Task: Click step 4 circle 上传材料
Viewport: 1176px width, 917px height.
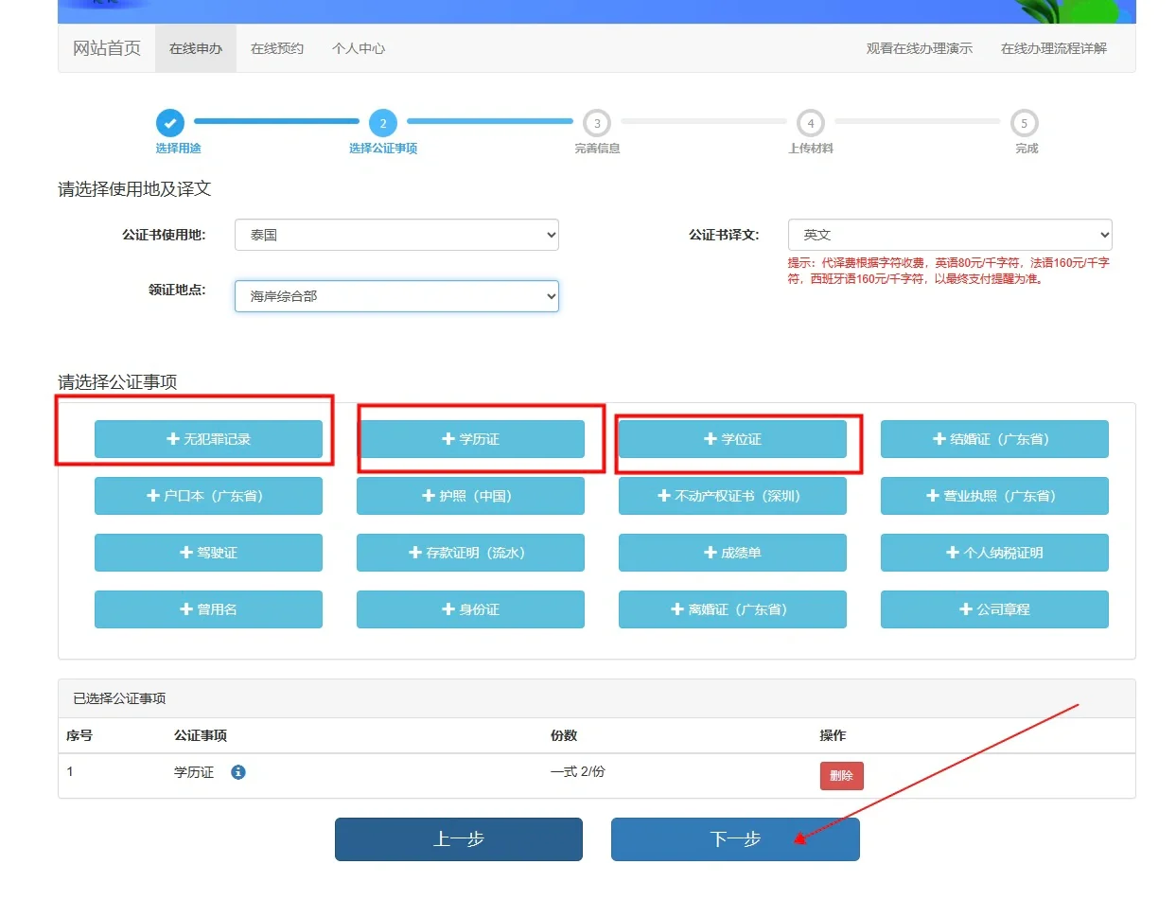Action: click(x=811, y=123)
